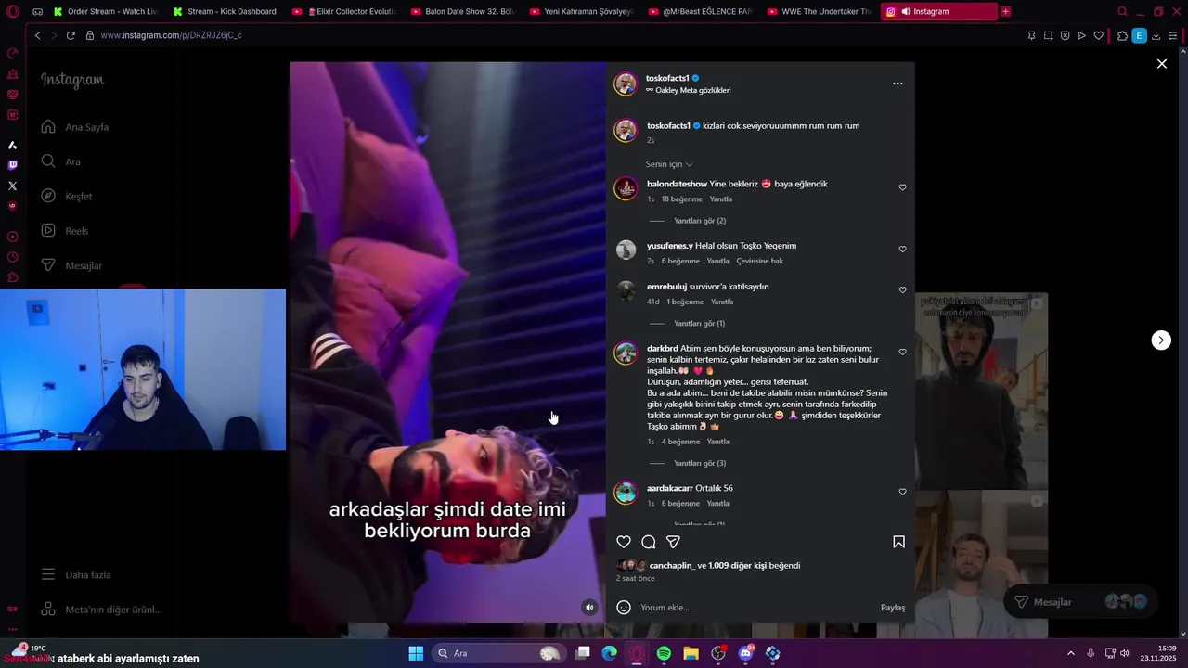Open Reels in Instagram sidebar
Image resolution: width=1188 pixels, height=668 pixels.
click(64, 231)
